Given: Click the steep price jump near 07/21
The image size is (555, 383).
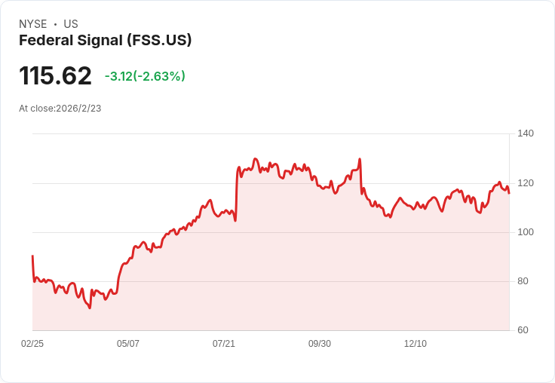Looking at the screenshot, I should click(x=237, y=192).
